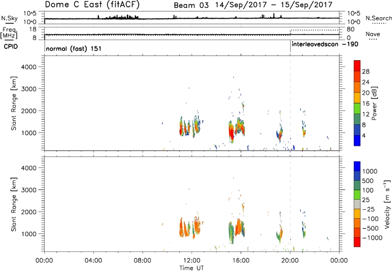
Task: Click the 'Freq. [MHz]' axis label
Action: tap(9, 33)
